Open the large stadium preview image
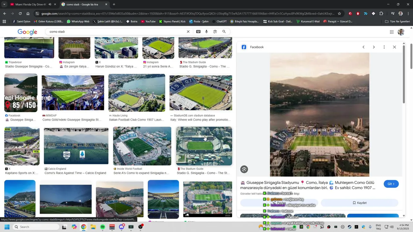 pos(319,115)
